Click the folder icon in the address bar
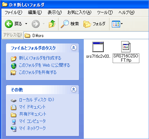The height and width of the screenshot is (139, 149). 27,35
